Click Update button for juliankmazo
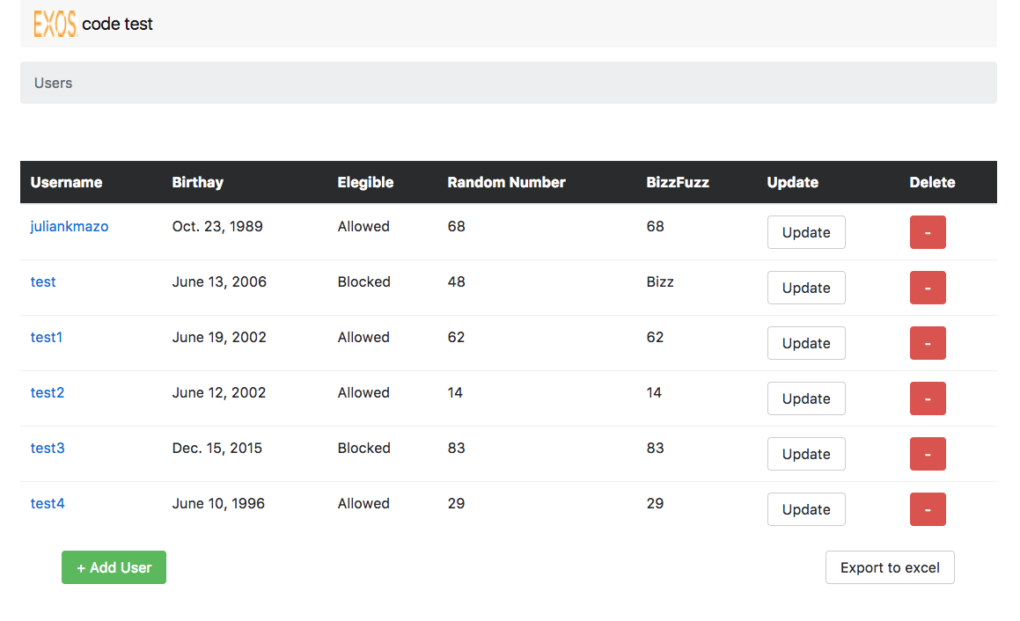 [805, 232]
